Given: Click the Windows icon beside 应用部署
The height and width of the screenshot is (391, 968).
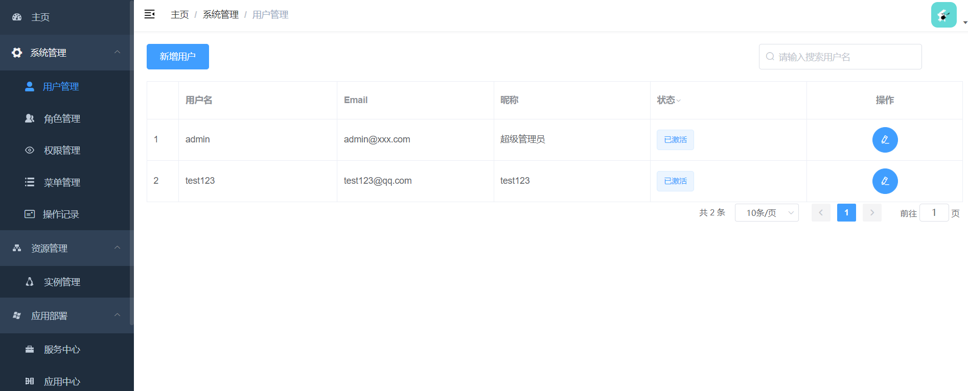Looking at the screenshot, I should pos(17,315).
